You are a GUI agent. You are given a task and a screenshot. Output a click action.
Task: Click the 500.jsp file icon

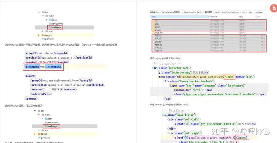(x=154, y=42)
